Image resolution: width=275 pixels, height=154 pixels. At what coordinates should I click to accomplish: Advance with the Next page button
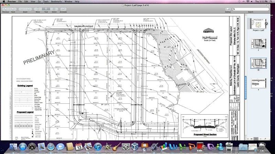point(13,9)
